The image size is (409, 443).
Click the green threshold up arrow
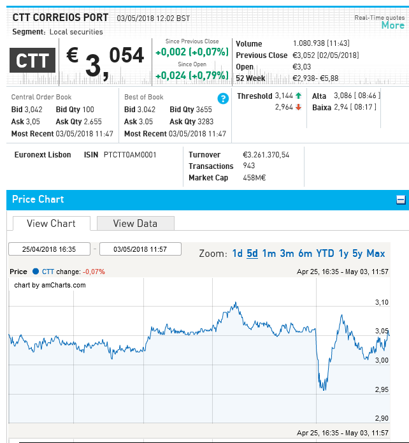pyautogui.click(x=298, y=96)
